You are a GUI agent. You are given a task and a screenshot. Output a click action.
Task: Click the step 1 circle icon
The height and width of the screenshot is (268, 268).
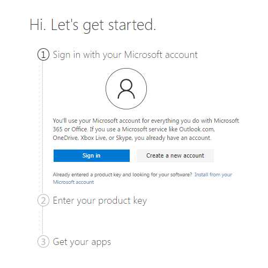coord(43,54)
